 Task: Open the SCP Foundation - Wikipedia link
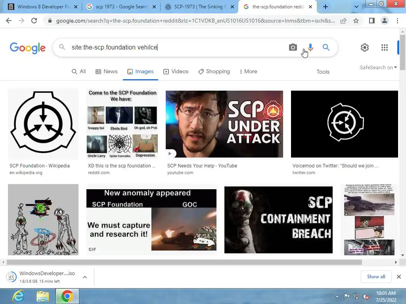[40, 166]
